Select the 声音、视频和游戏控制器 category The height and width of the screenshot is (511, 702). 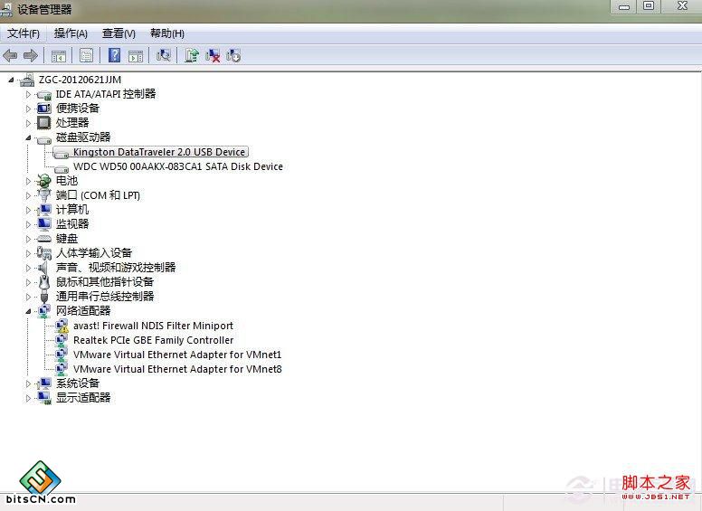pos(116,268)
